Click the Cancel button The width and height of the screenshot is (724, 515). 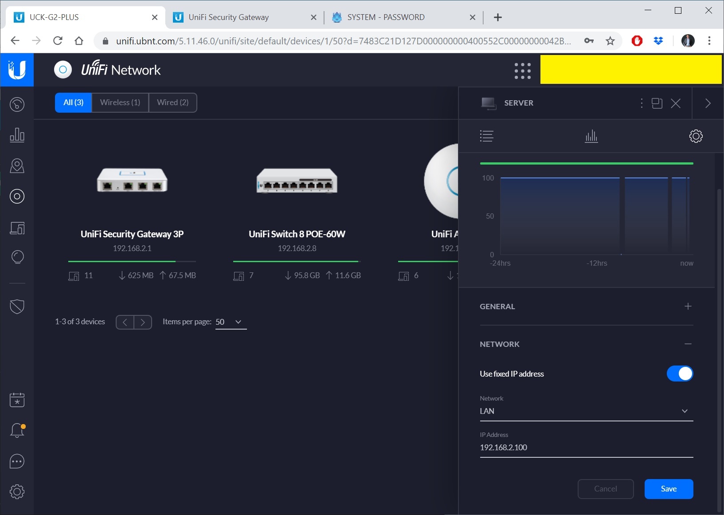(606, 489)
